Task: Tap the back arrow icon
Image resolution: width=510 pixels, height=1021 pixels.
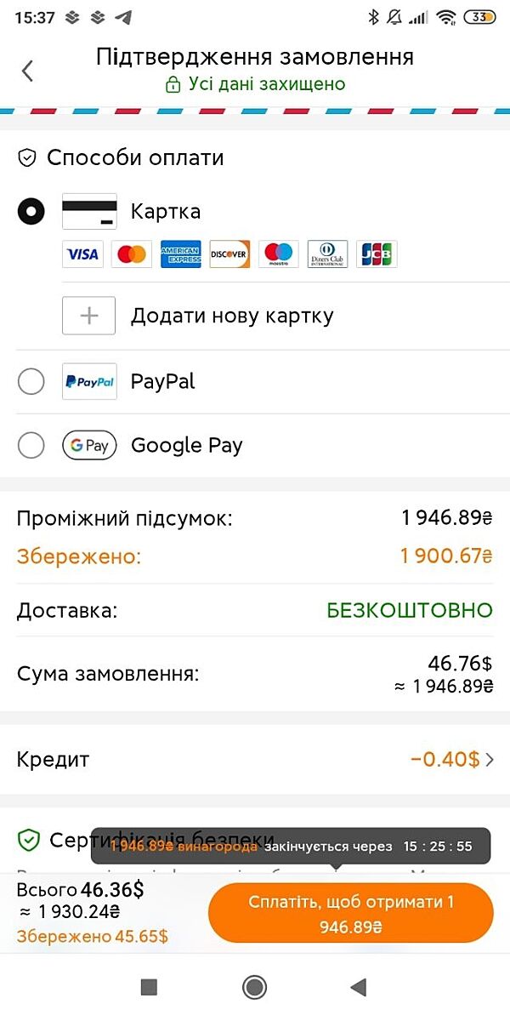Action: (28, 71)
